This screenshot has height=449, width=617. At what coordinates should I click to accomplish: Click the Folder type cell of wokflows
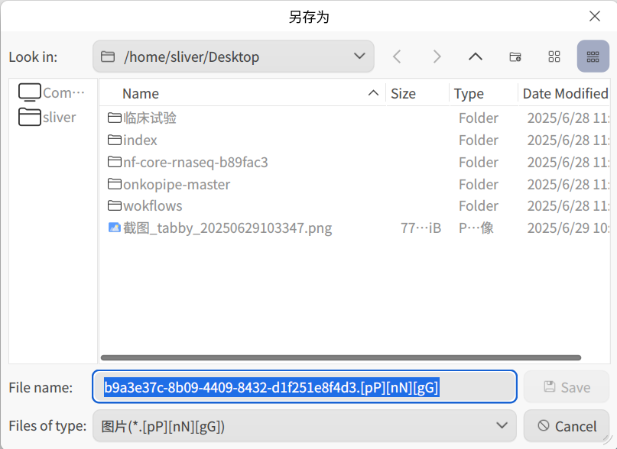coord(479,205)
